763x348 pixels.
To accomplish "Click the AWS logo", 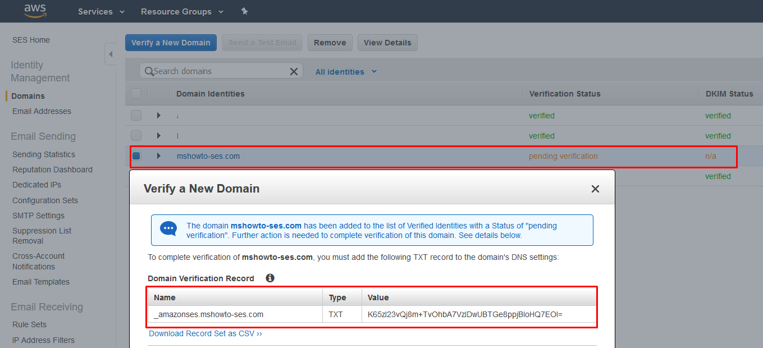I will click(35, 11).
